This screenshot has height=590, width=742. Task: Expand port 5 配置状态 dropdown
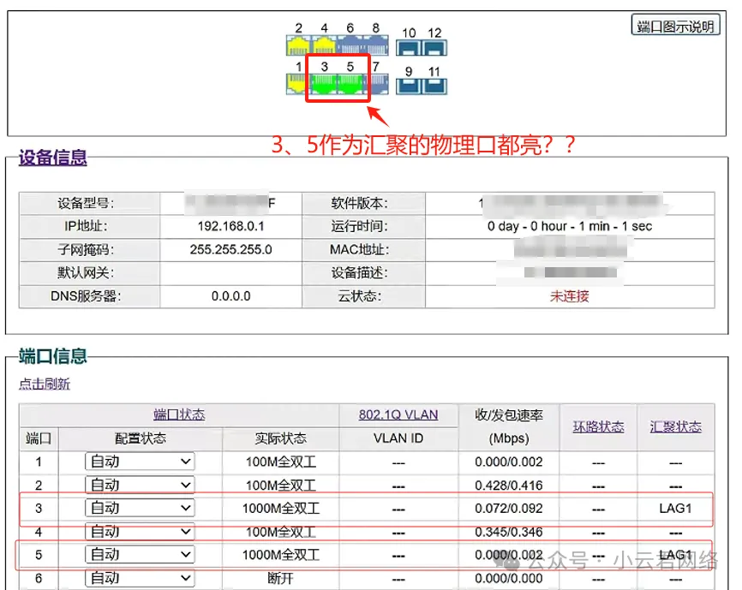point(140,554)
